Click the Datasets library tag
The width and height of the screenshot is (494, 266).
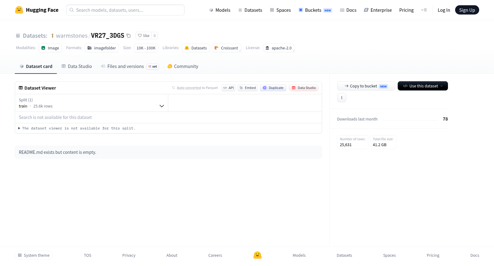(196, 48)
